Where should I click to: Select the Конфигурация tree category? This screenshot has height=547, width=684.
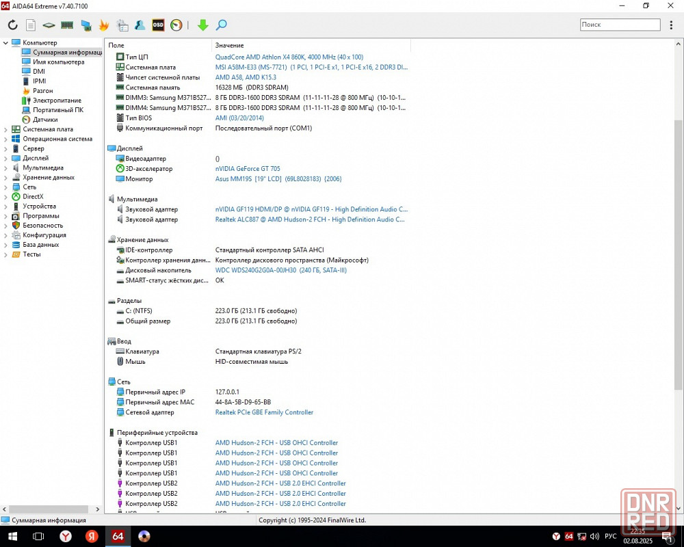point(44,235)
